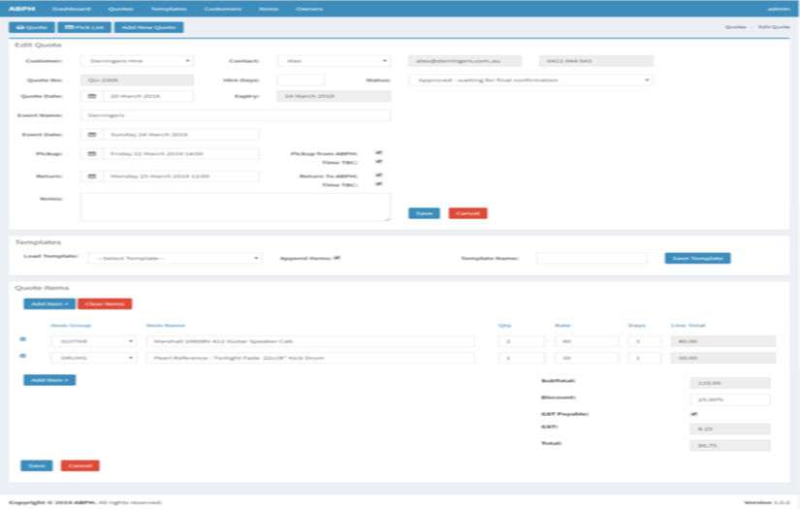Open the Templates menu item
Image resolution: width=800 pixels, height=509 pixels.
coord(169,9)
